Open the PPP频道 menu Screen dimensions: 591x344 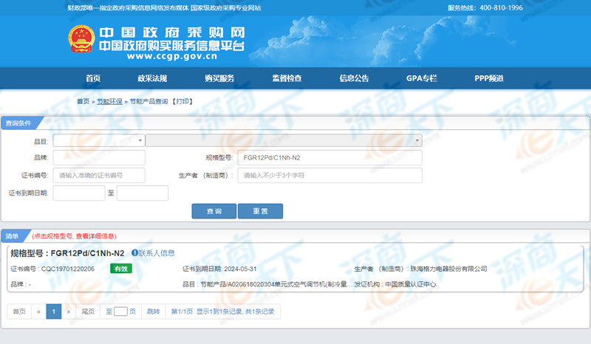[x=489, y=78]
